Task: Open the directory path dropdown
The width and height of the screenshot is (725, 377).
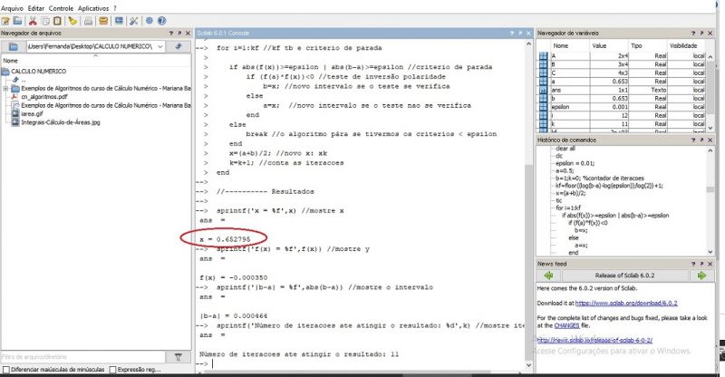Action: (161, 46)
